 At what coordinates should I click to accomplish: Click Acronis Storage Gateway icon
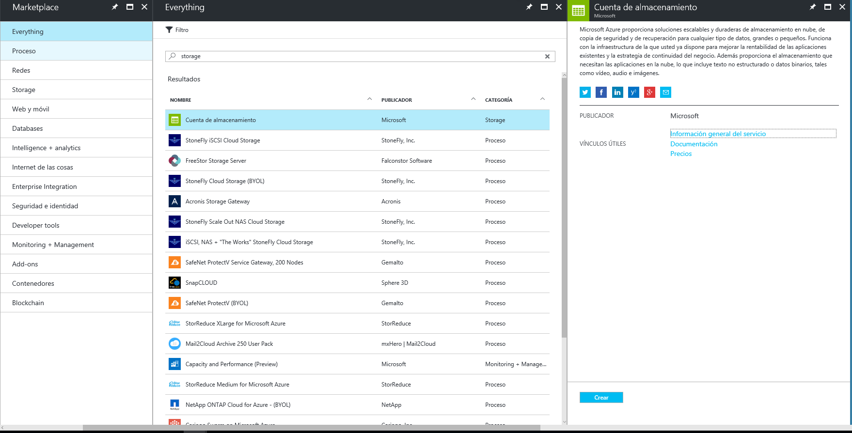(x=174, y=201)
